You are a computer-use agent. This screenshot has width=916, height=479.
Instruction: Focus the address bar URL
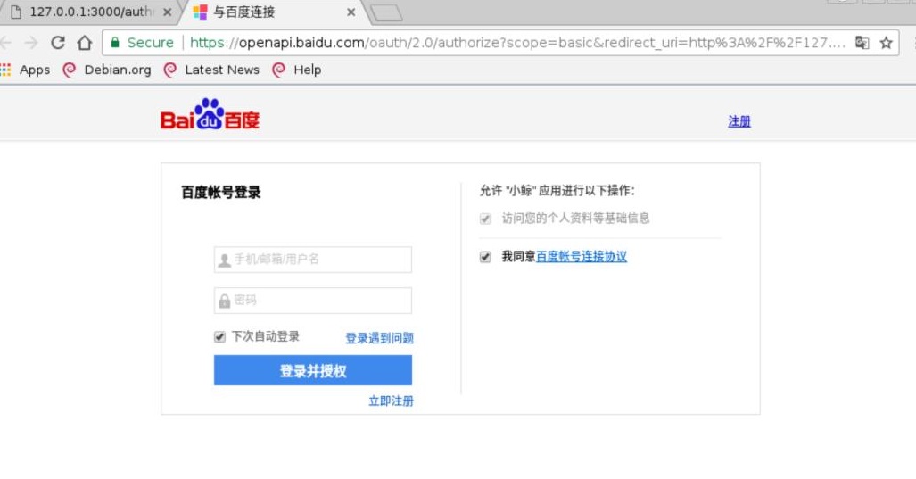517,43
